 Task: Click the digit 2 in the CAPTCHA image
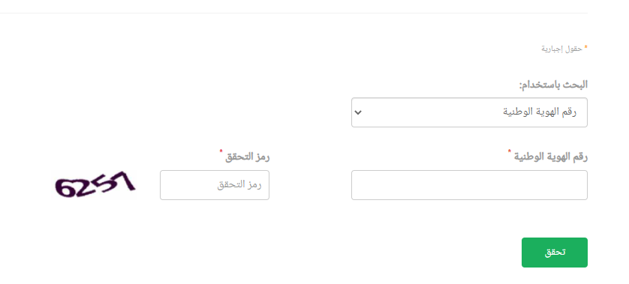86,187
